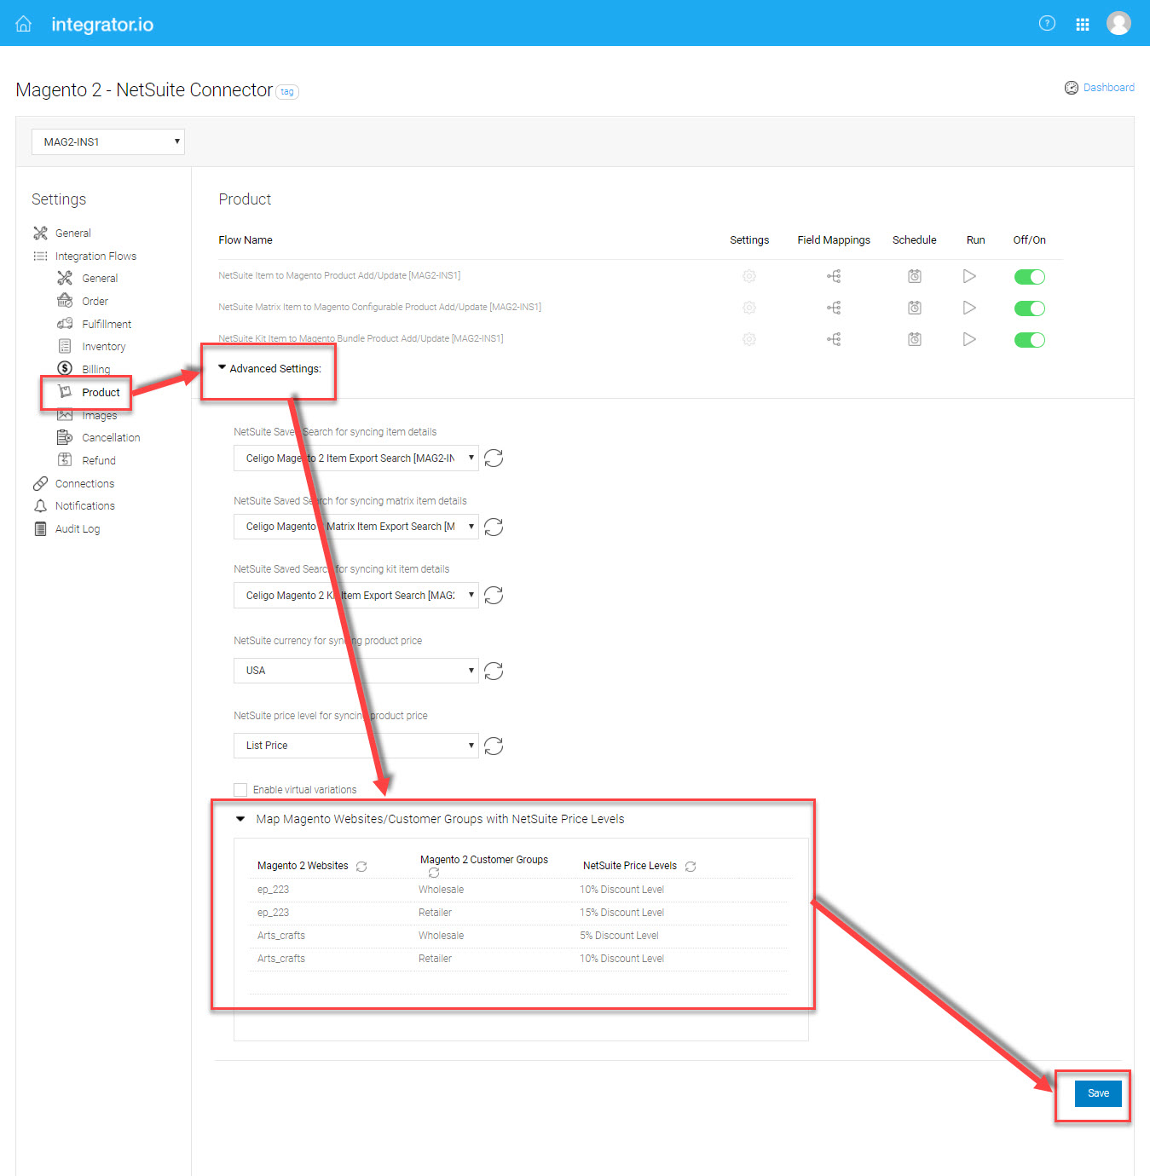Open the user profile avatar

[x=1118, y=24]
